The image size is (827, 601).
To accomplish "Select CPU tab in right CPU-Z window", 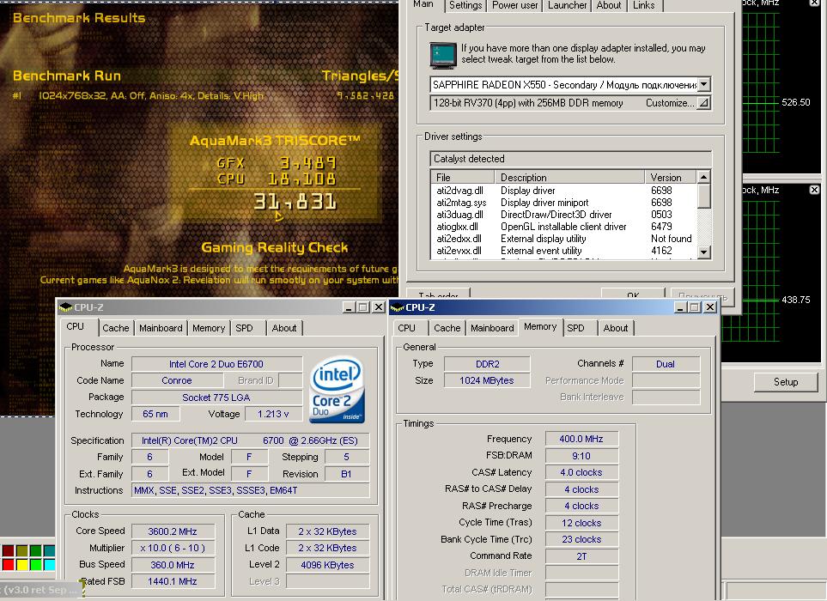I will pos(407,328).
